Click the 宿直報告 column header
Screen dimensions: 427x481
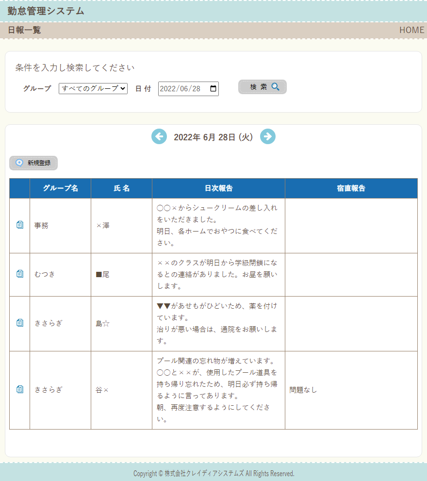[x=351, y=188]
